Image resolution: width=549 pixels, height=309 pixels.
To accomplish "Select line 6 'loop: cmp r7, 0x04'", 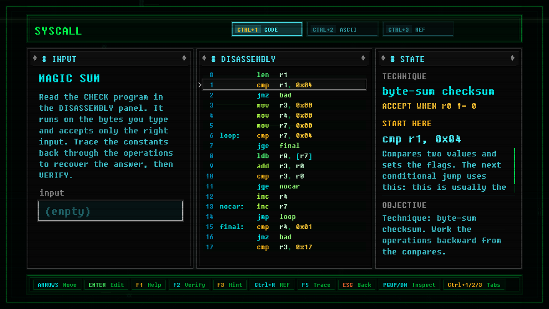I will [284, 136].
